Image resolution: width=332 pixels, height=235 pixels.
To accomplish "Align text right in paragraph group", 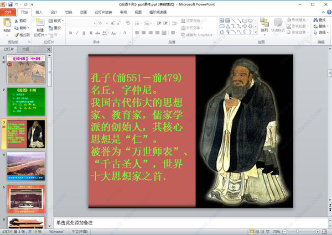I will 151,33.
